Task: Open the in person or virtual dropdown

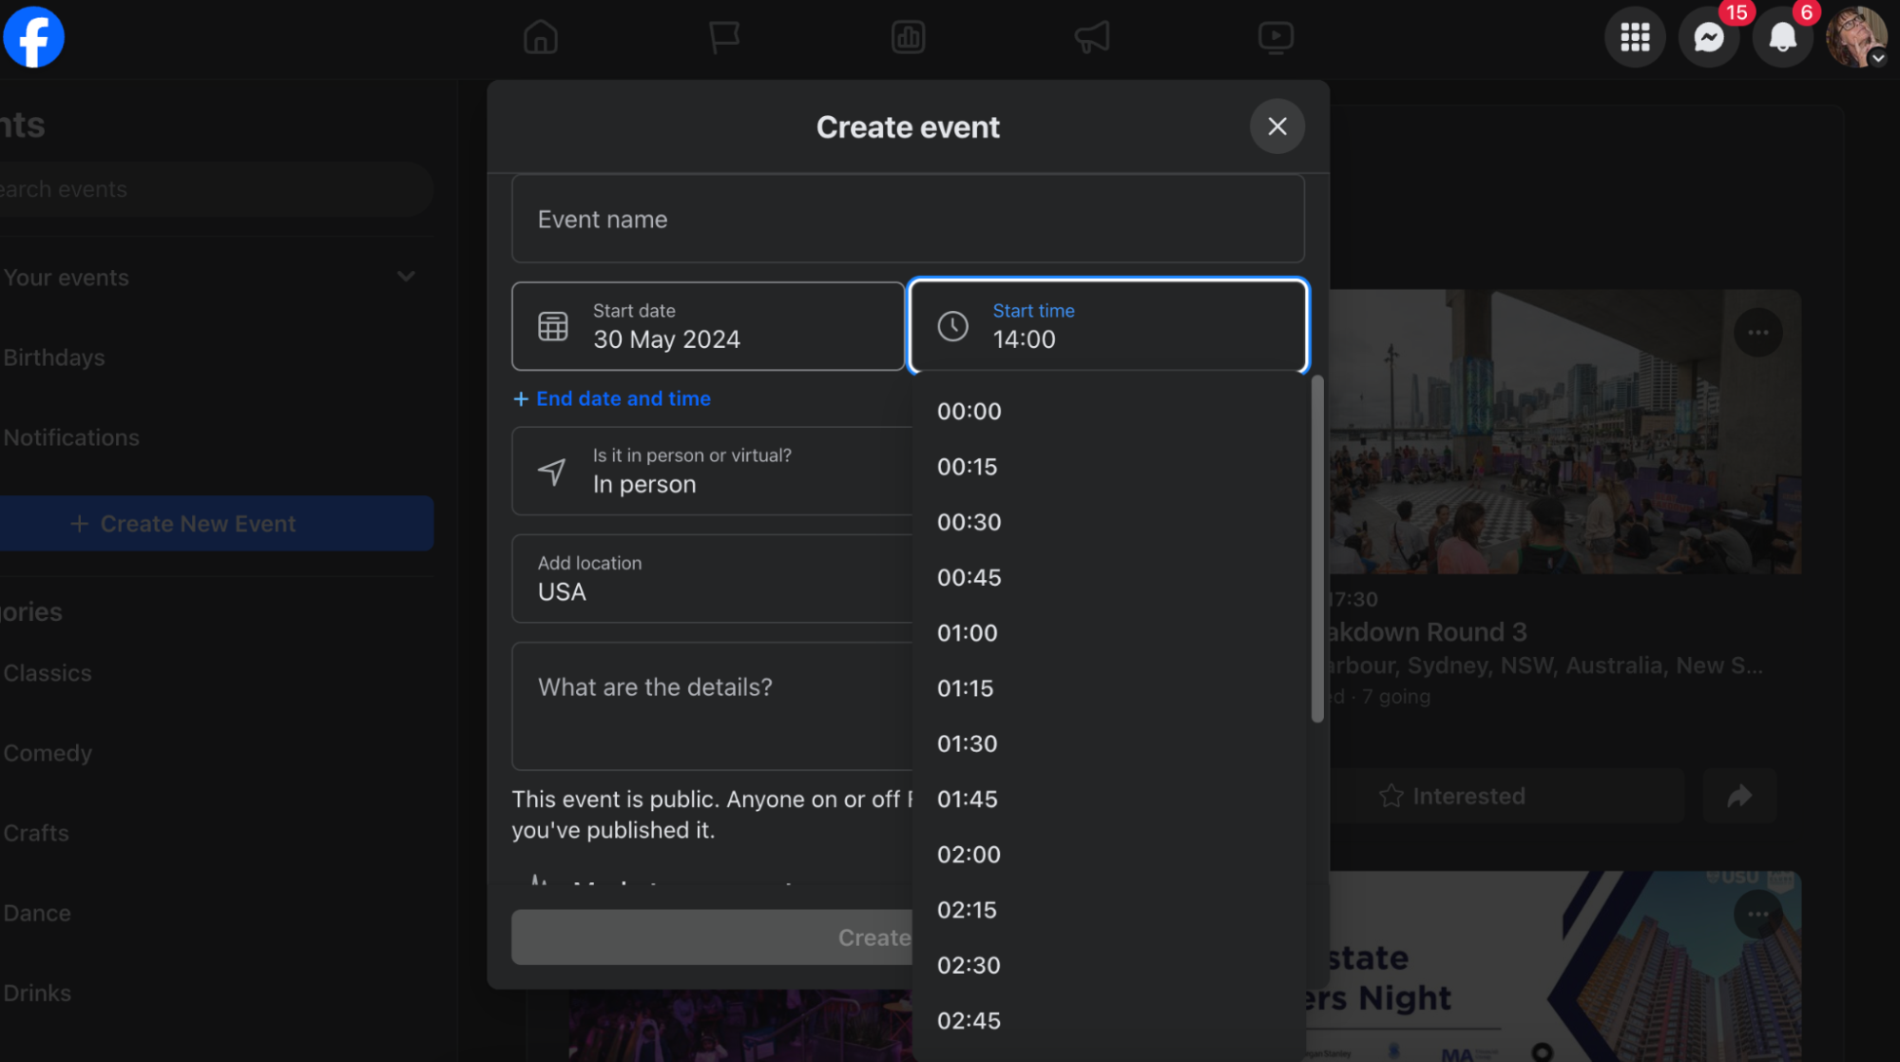Action: point(712,471)
